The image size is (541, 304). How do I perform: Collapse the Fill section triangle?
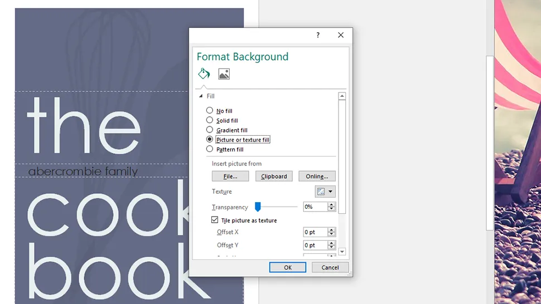point(201,96)
